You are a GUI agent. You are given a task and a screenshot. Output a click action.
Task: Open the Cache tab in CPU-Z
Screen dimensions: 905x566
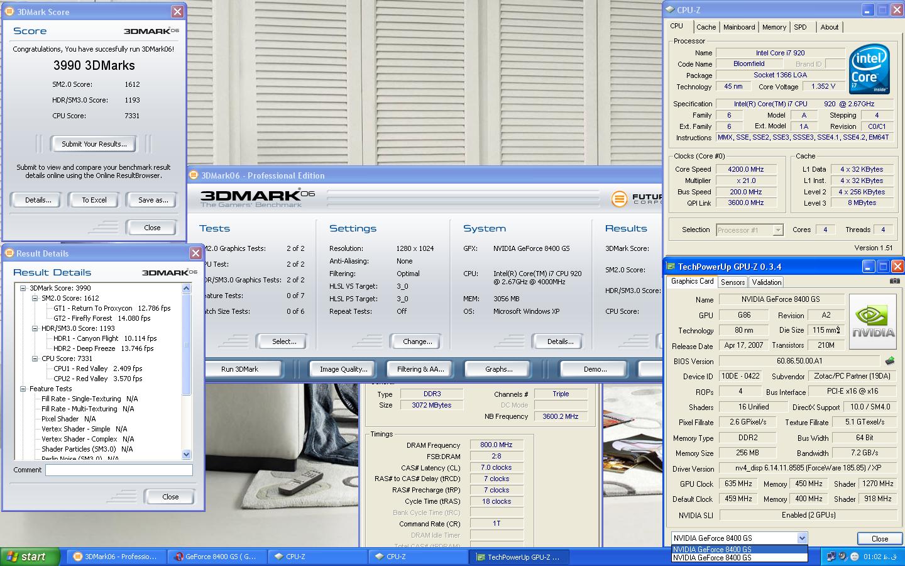pyautogui.click(x=706, y=27)
